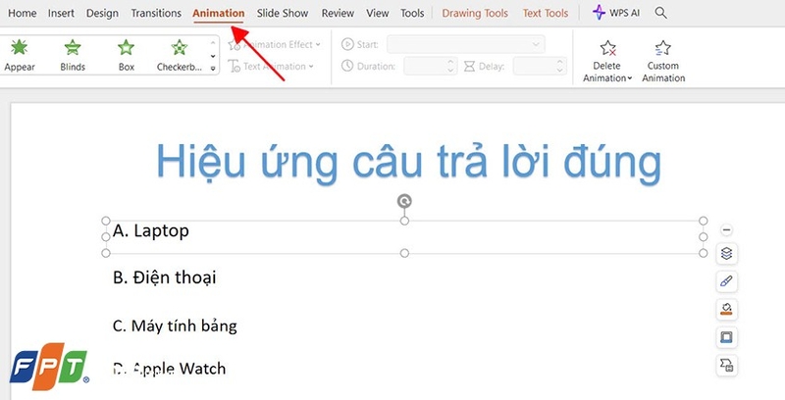The width and height of the screenshot is (785, 400).
Task: Click the 'A. Laptop' answer text
Action: [x=151, y=231]
